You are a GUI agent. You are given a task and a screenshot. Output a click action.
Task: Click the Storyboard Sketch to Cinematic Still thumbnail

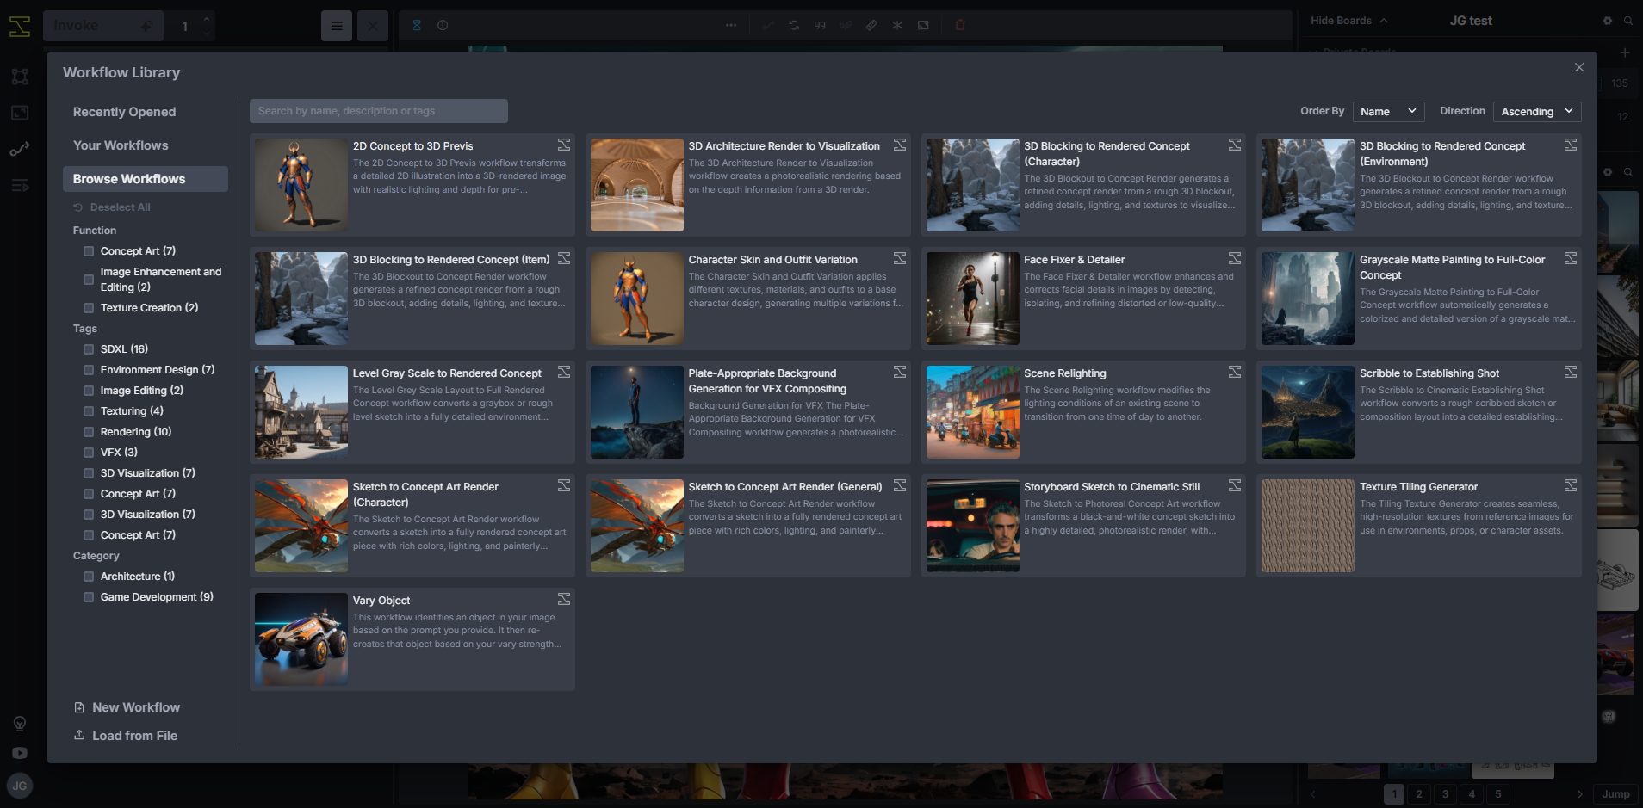[x=973, y=526]
